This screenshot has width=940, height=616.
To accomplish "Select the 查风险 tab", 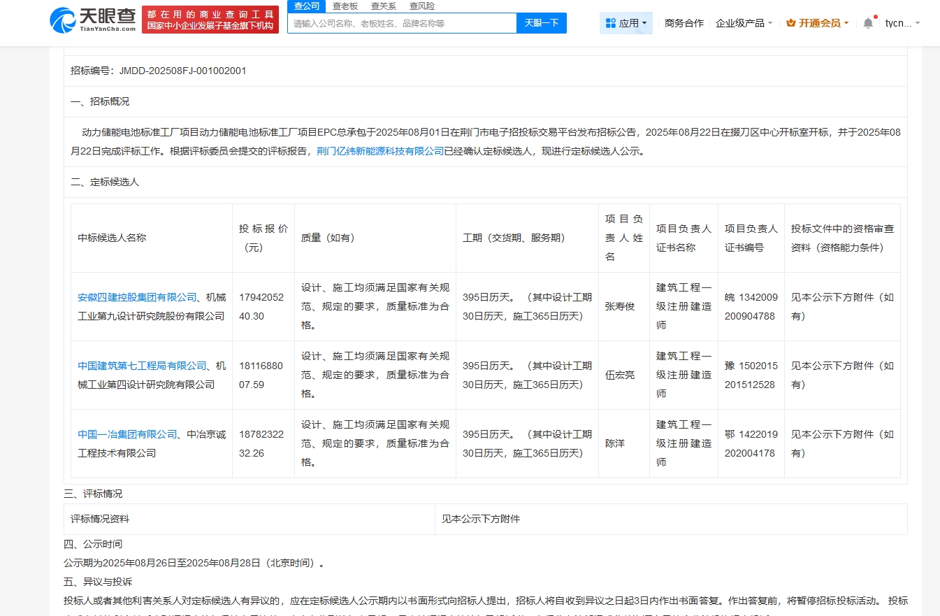I will coord(422,6).
